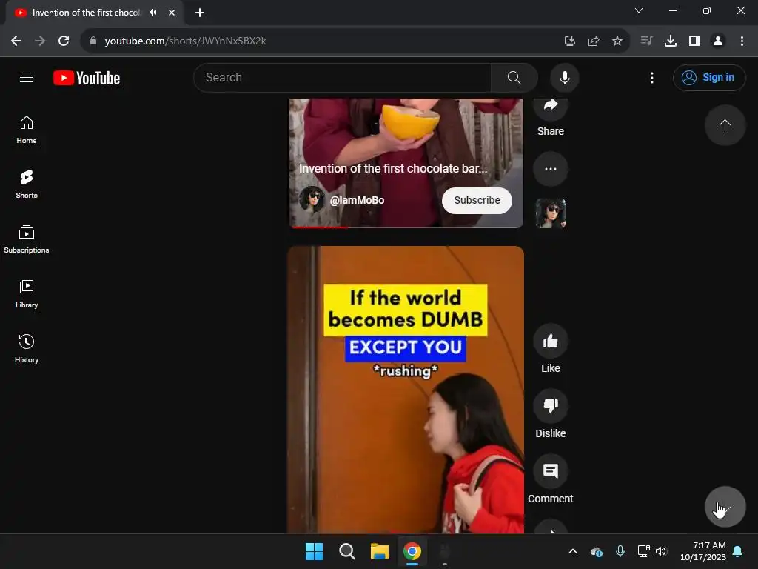Go to next short with down arrow
This screenshot has width=758, height=569.
pos(725,507)
